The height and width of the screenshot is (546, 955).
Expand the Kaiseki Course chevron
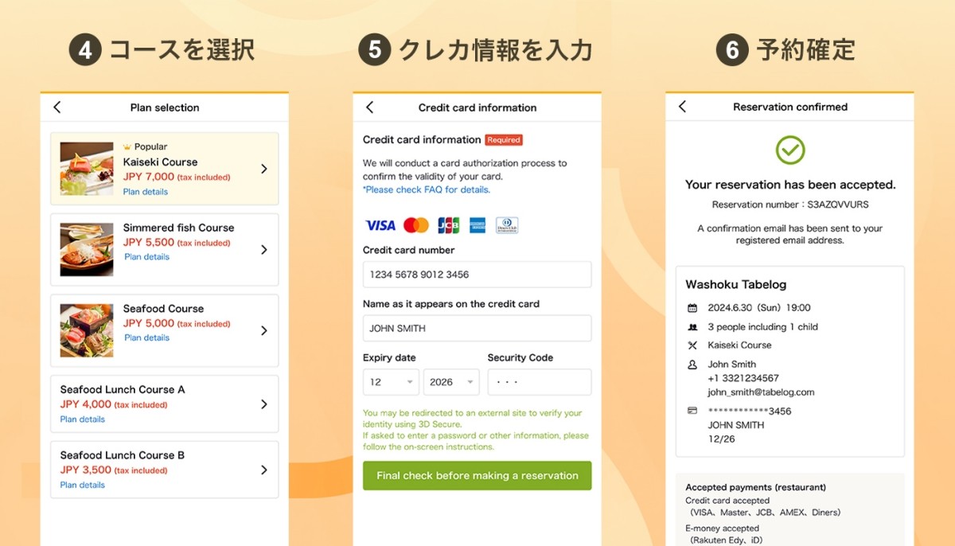[x=264, y=169]
